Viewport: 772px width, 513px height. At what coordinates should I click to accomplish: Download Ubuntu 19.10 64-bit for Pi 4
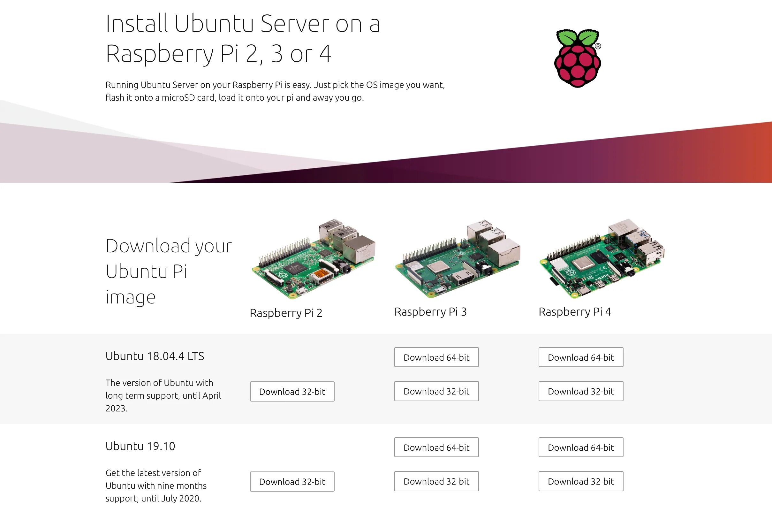tap(581, 447)
